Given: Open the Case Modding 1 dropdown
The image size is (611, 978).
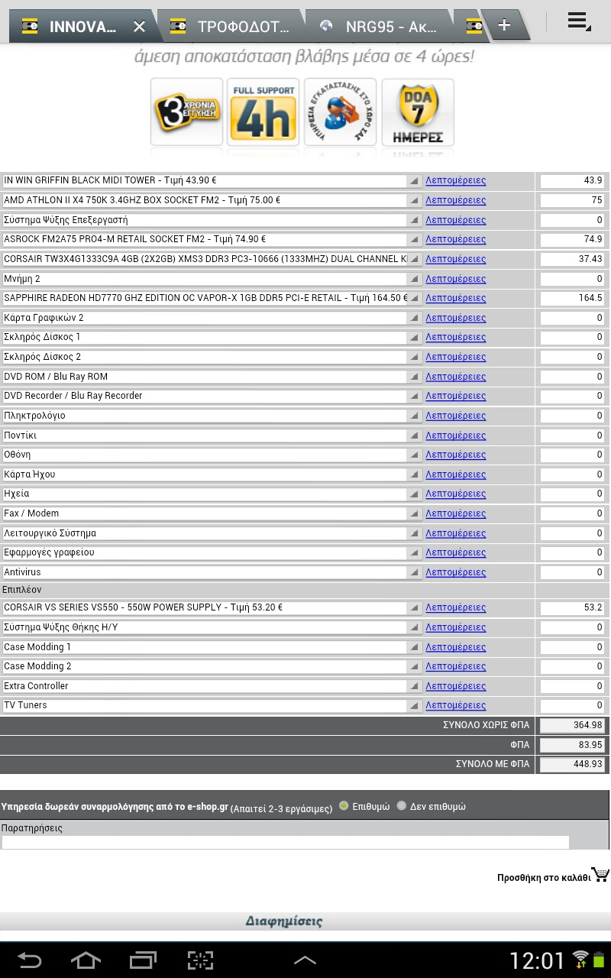Looking at the screenshot, I should click(x=212, y=647).
